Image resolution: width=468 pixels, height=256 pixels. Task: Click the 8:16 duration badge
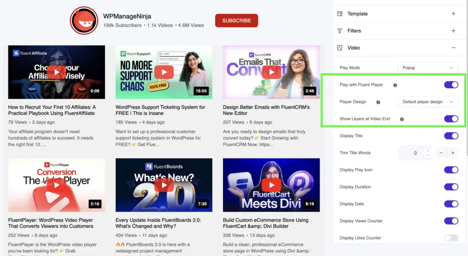[x=309, y=204]
